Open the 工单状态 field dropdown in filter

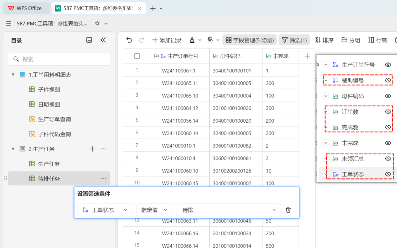(105, 210)
